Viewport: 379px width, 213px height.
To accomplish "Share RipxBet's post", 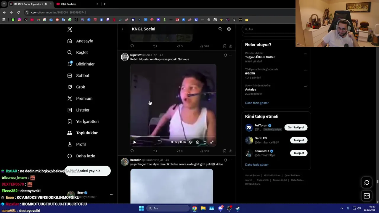I will click(231, 151).
